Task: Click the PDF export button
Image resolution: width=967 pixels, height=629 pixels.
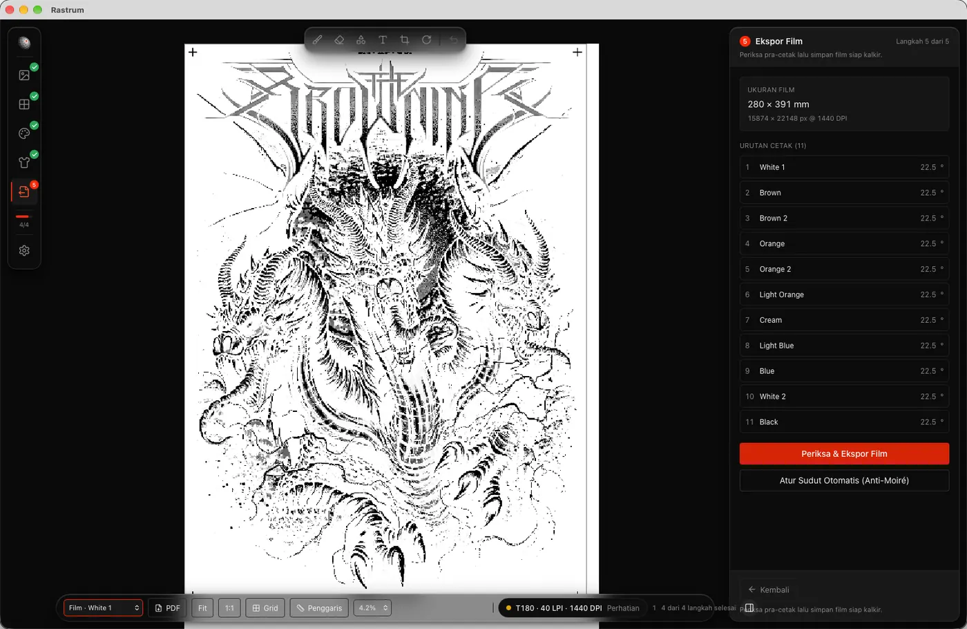Action: 167,608
